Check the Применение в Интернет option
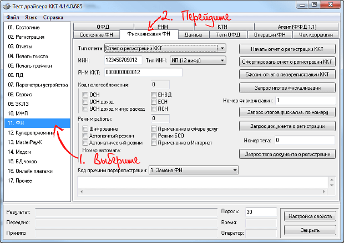Screen dimensions: 344x243 (154, 143)
